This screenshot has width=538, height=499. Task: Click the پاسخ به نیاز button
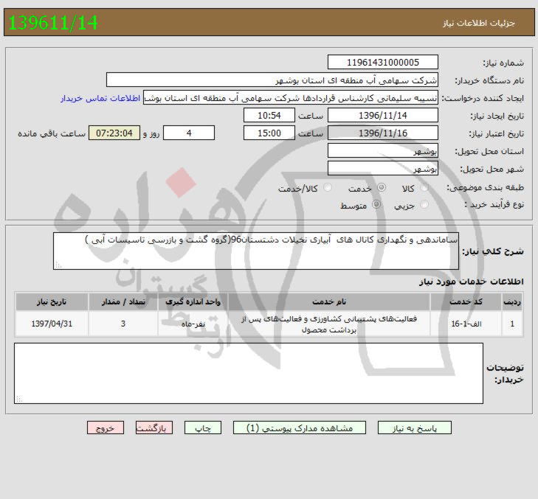coord(414,428)
